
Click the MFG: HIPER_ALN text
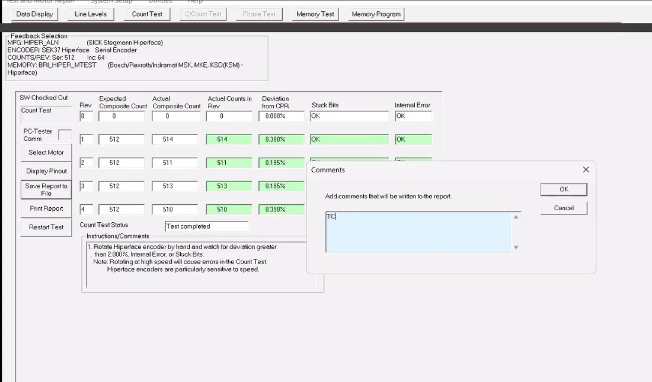[x=33, y=43]
